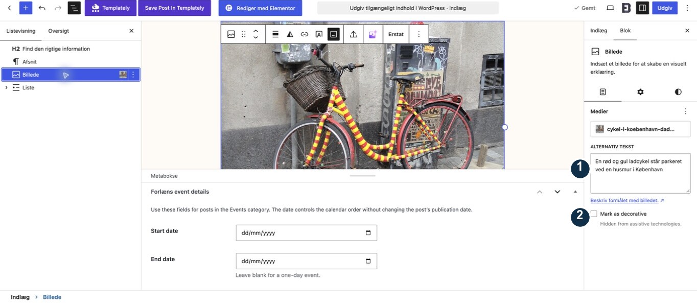Move the image block down
This screenshot has height=303, width=697.
[x=256, y=38]
